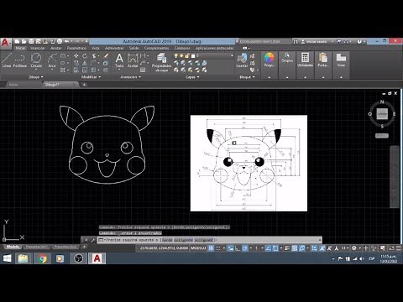Select the Círculo tool
Screen dimensions: 403x302
click(x=36, y=60)
